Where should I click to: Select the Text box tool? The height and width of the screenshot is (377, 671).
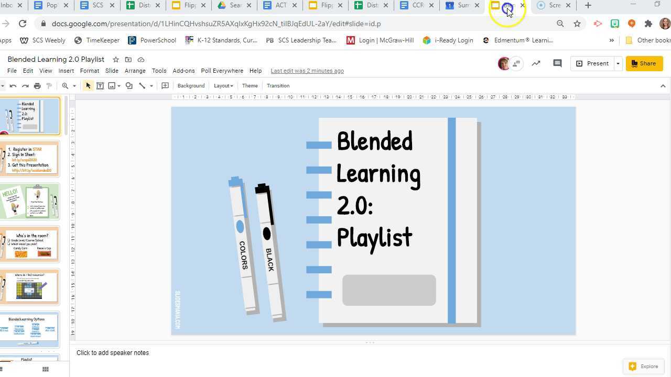[100, 85]
